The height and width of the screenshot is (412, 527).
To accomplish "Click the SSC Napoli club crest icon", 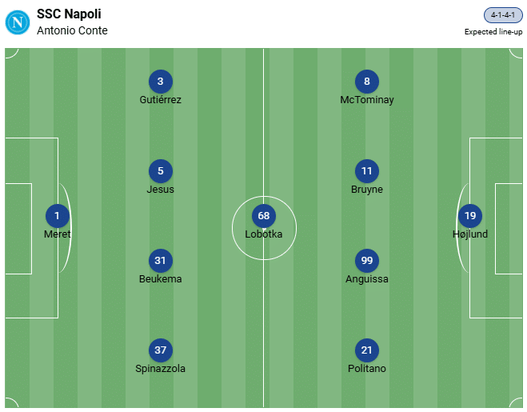I will (x=17, y=22).
